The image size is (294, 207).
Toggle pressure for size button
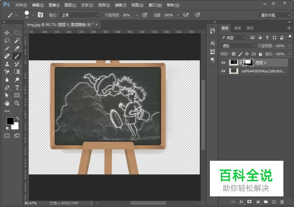(198, 15)
